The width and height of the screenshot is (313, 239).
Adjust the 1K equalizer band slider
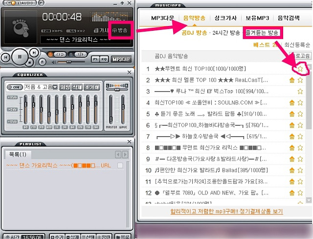pos(57,110)
